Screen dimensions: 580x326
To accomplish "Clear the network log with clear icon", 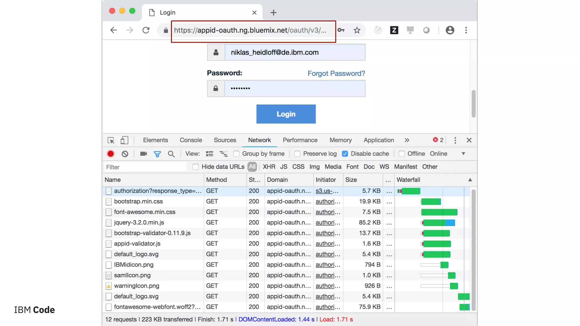I will click(125, 154).
